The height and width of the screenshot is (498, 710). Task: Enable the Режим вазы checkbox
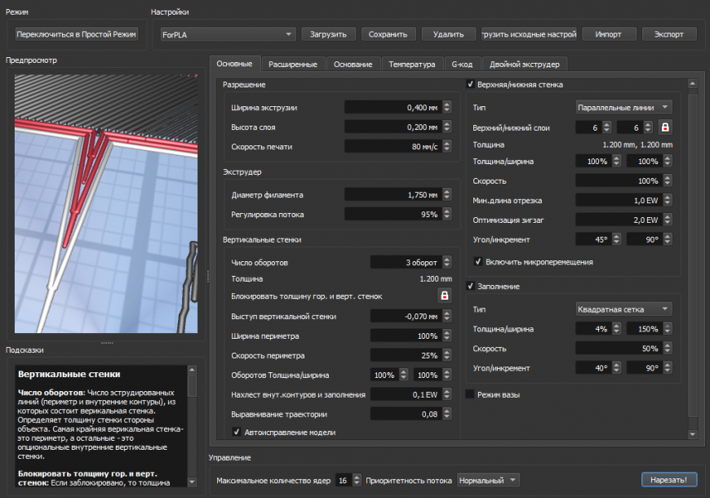470,394
